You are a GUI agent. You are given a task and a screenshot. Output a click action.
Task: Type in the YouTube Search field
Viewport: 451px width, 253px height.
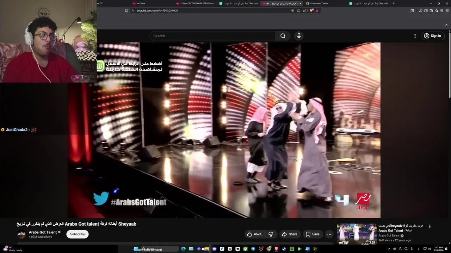(212, 36)
